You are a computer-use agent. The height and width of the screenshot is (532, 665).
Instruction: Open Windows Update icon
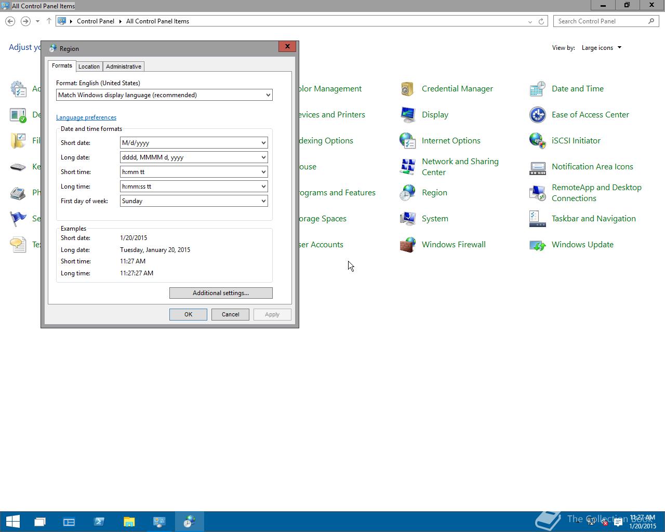(x=537, y=245)
